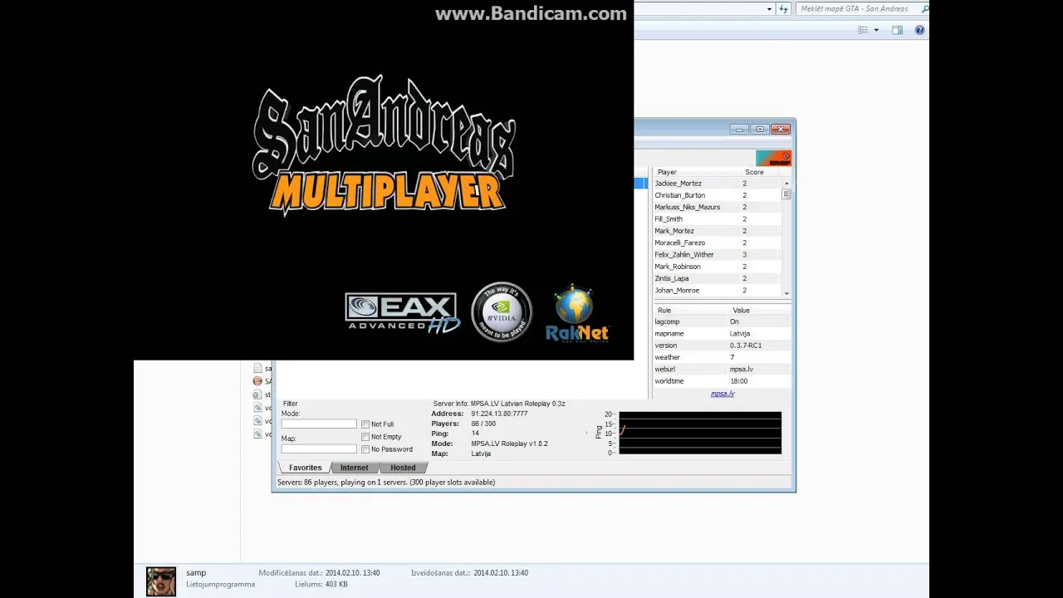Image resolution: width=1063 pixels, height=598 pixels.
Task: Click the SA-MP logo banner in the server browser
Action: coord(773,158)
